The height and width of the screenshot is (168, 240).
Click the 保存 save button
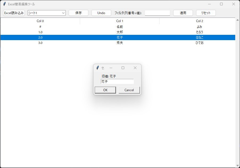coord(78,13)
